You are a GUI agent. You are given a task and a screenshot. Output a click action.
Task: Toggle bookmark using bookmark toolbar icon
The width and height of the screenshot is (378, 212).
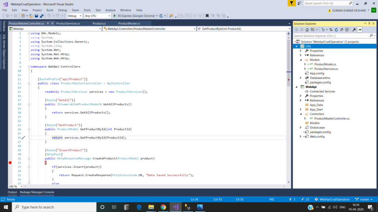[207, 16]
